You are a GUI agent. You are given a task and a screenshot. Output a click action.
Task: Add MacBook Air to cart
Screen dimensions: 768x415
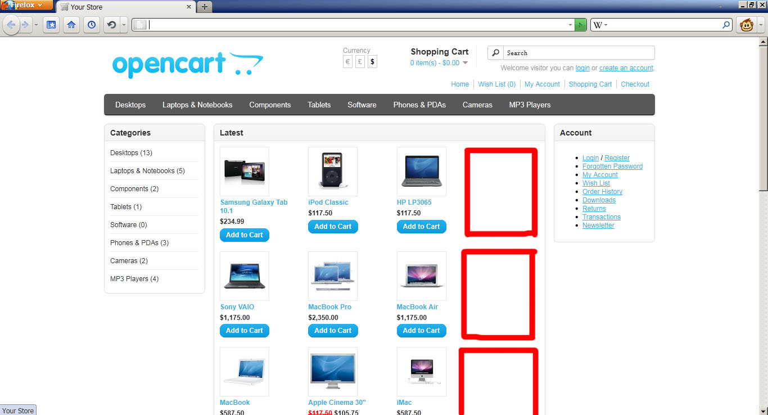[x=422, y=331]
